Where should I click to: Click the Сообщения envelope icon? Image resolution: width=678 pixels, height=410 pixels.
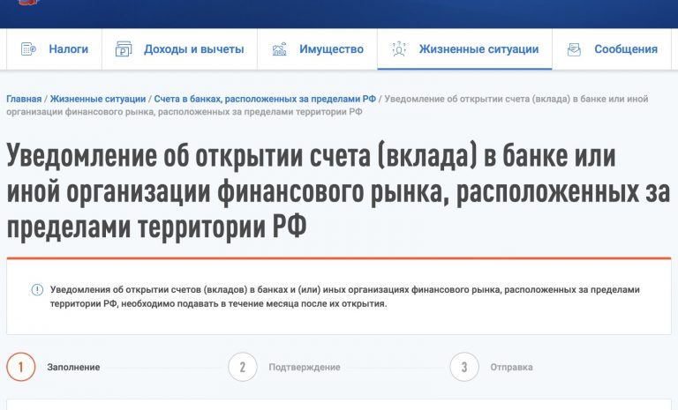pyautogui.click(x=574, y=49)
